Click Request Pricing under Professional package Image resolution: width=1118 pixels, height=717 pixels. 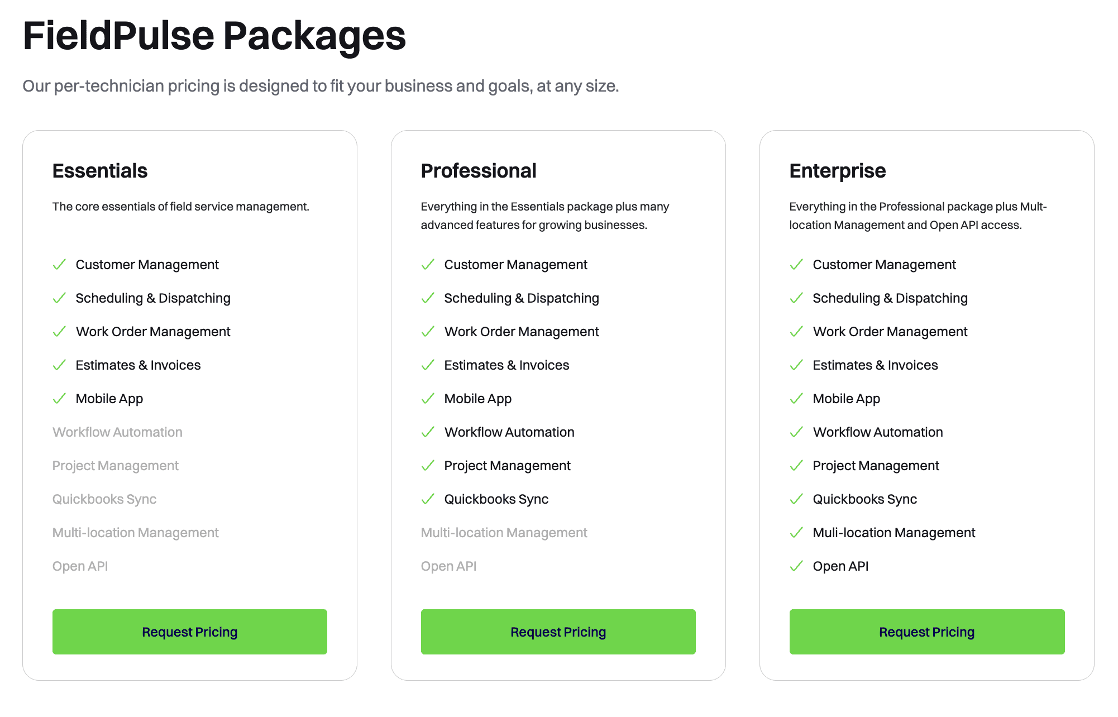coord(558,632)
